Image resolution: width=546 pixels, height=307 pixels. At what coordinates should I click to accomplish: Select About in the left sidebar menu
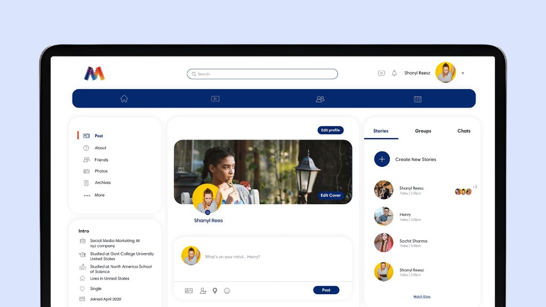(x=100, y=148)
